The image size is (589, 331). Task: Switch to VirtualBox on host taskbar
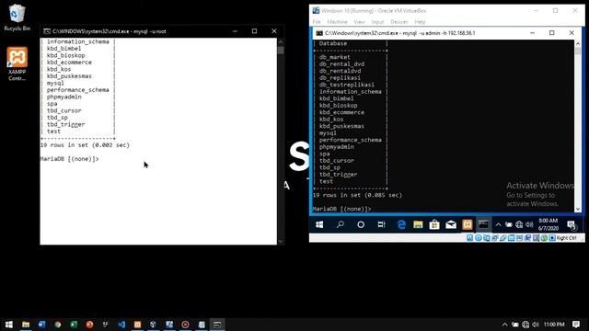[x=154, y=325]
